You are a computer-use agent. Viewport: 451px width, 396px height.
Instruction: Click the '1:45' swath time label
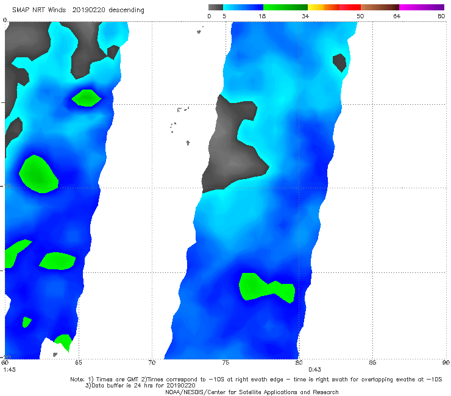pyautogui.click(x=10, y=370)
